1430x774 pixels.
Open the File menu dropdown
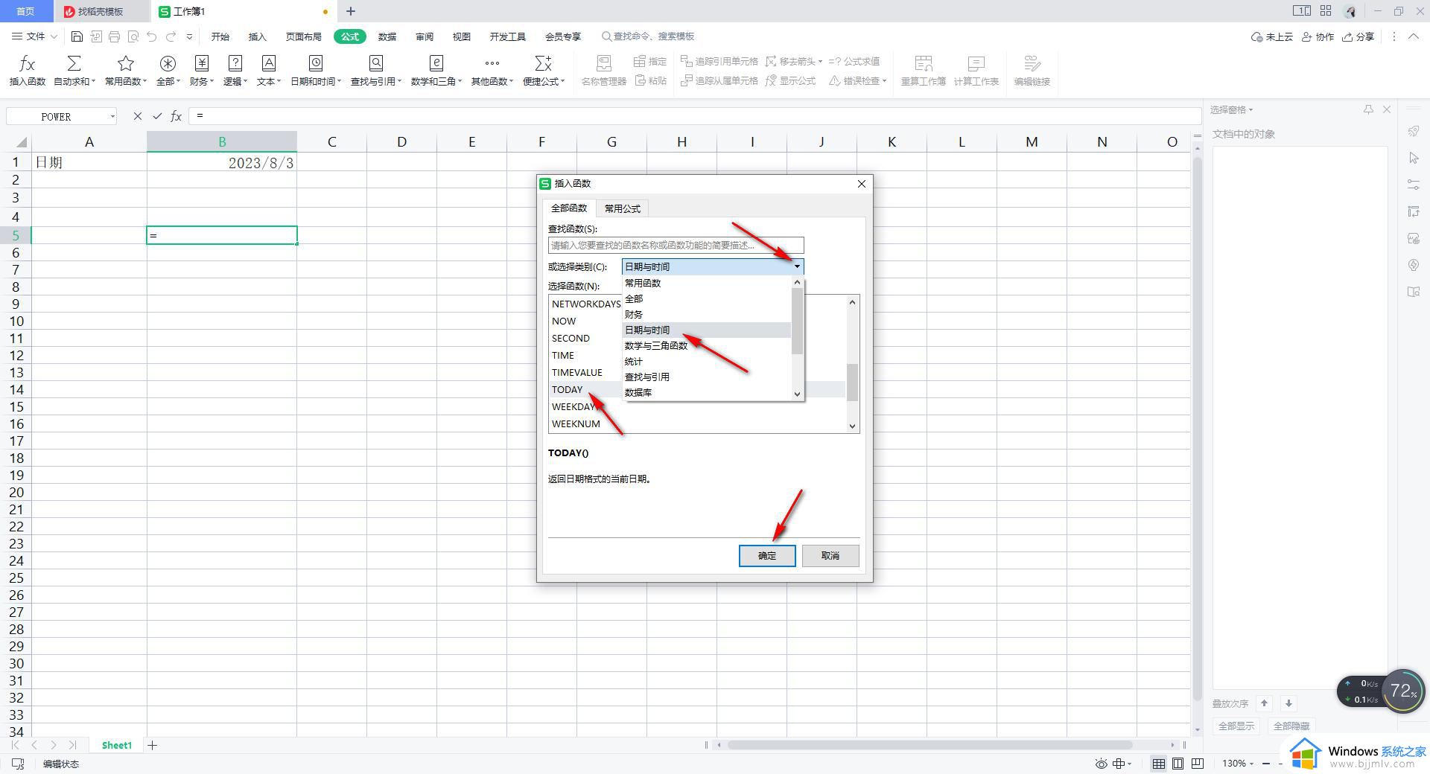coord(35,36)
